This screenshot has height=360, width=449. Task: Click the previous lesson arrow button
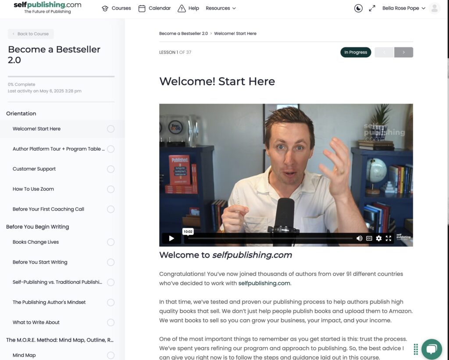384,52
